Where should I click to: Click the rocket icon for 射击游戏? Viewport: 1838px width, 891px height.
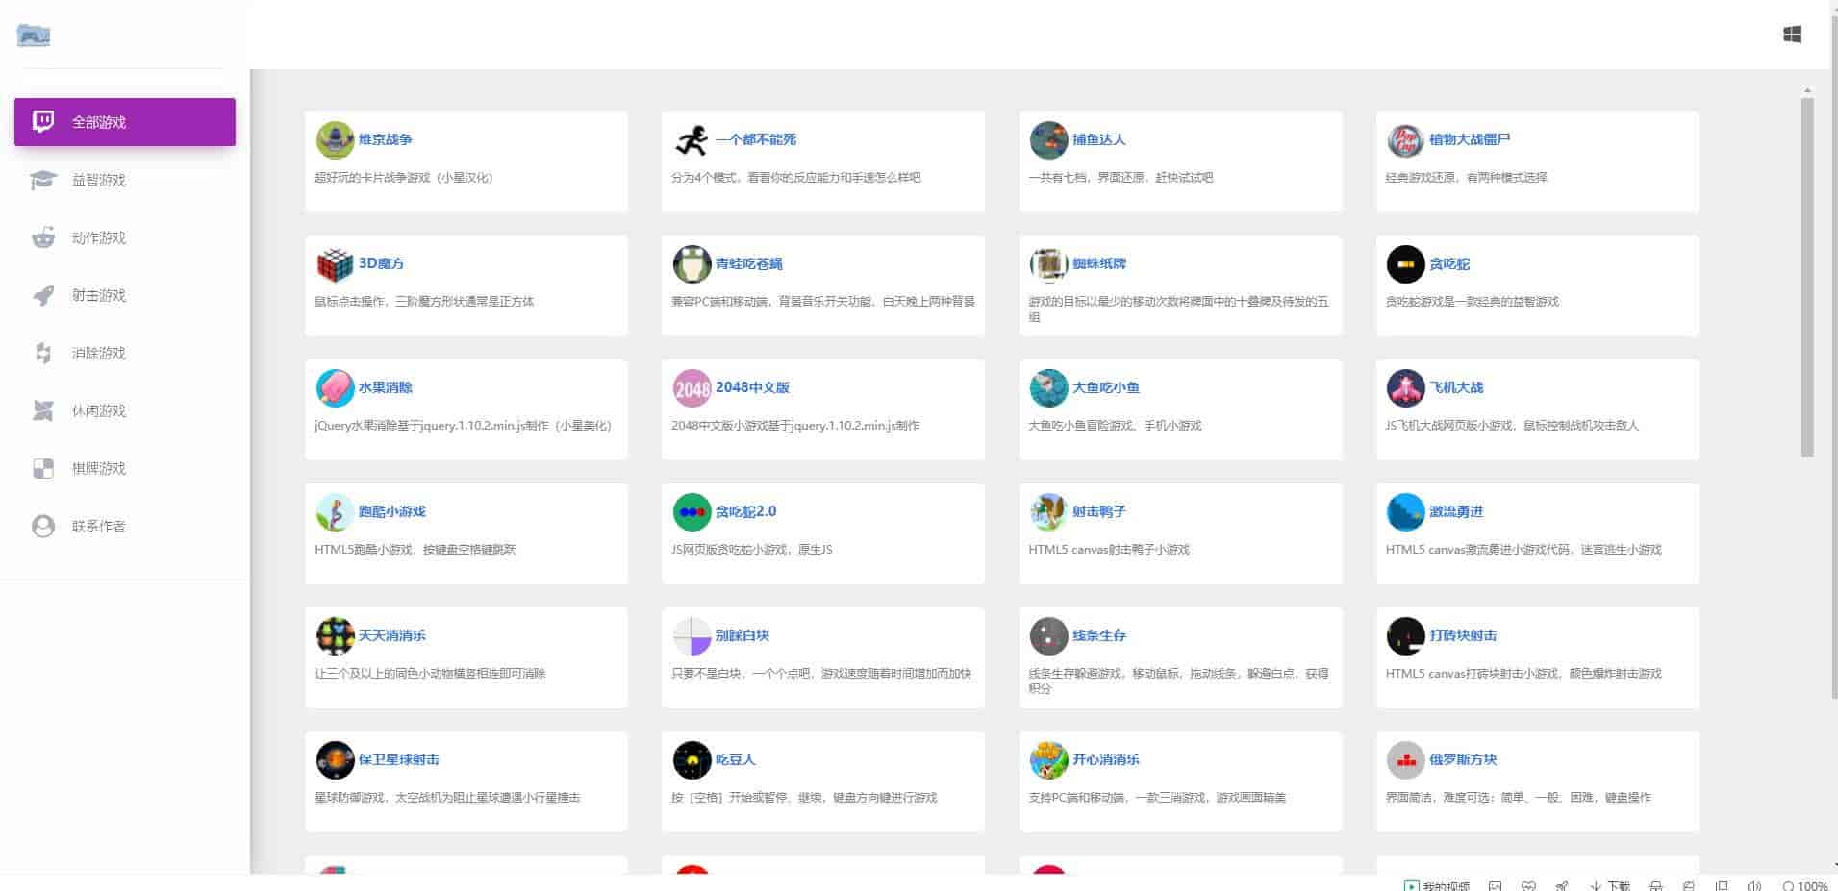[43, 295]
